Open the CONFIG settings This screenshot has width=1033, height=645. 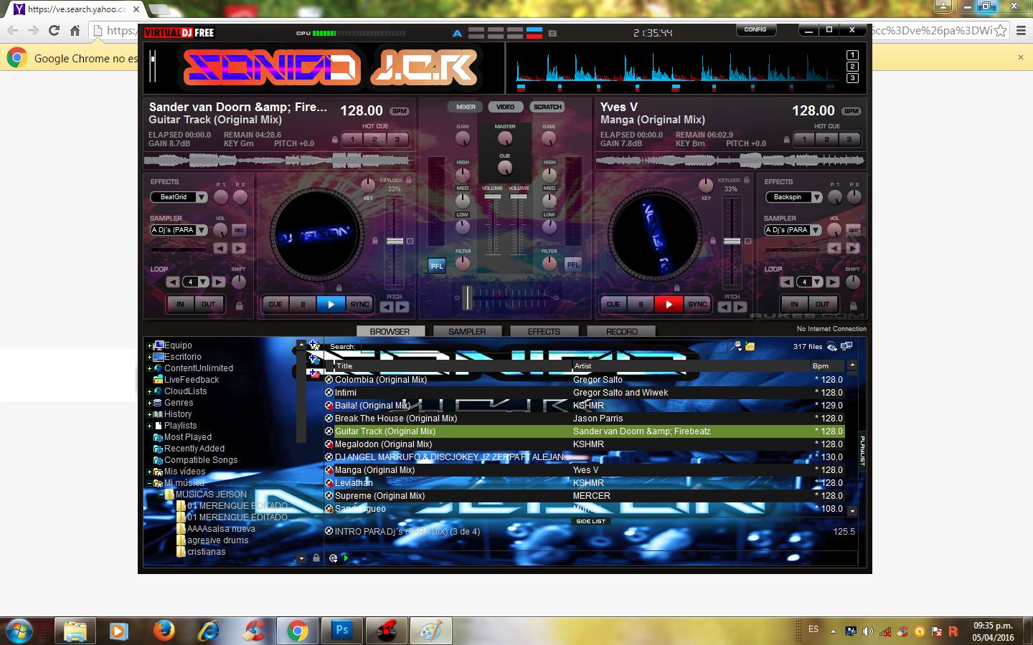click(755, 30)
